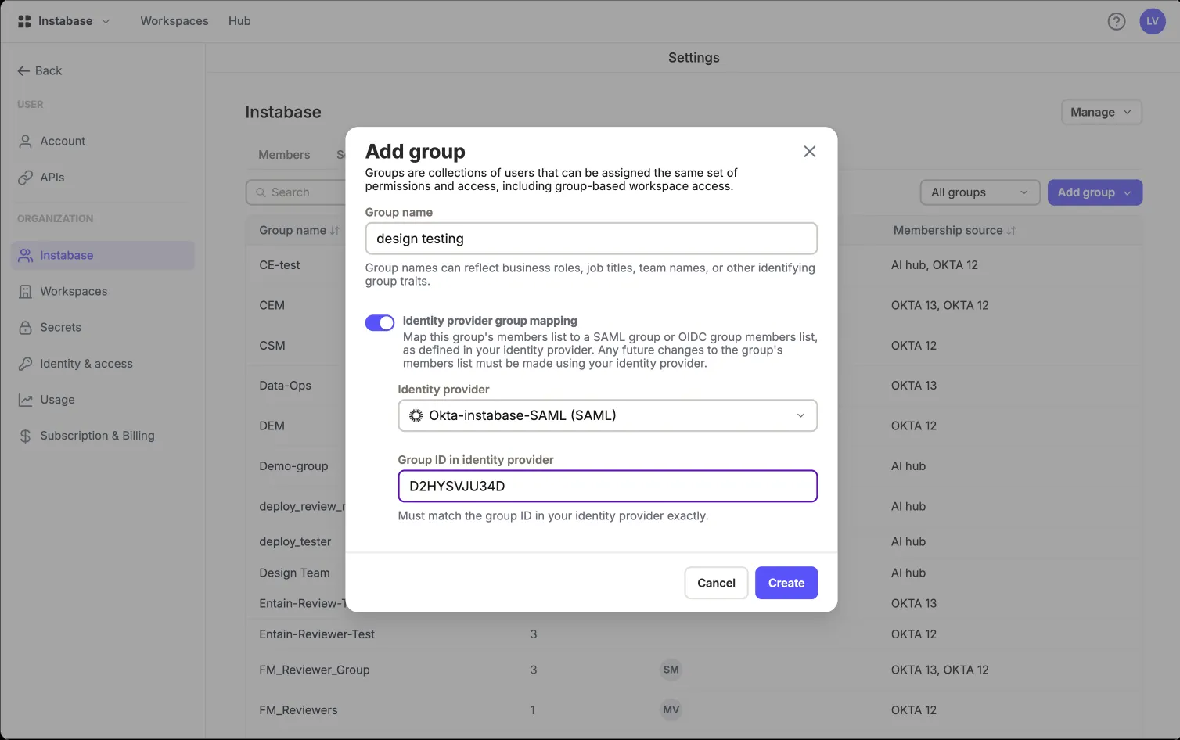Click the Back arrow icon

click(23, 70)
